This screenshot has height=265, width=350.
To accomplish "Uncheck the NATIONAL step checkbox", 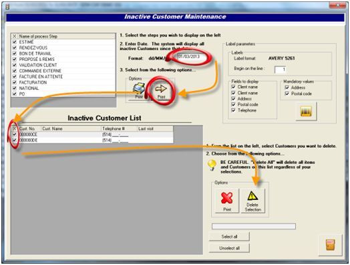I will 15,88.
